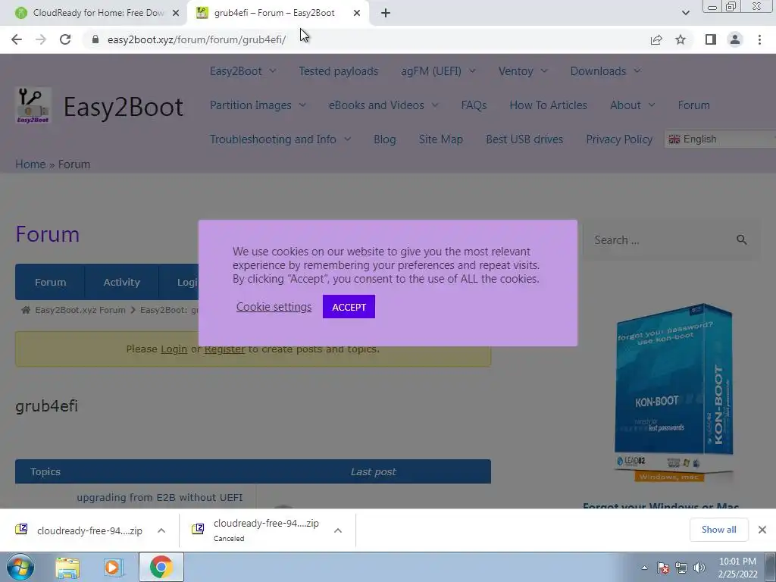Click the Login link in notice
Image resolution: width=776 pixels, height=582 pixels.
(x=174, y=349)
